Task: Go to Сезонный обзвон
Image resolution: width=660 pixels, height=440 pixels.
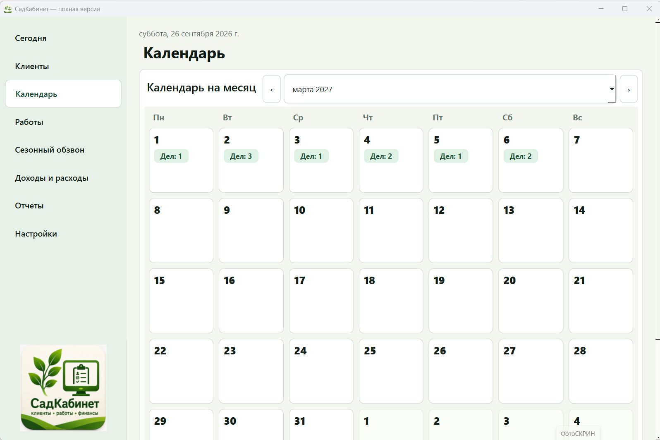Action: [63, 150]
